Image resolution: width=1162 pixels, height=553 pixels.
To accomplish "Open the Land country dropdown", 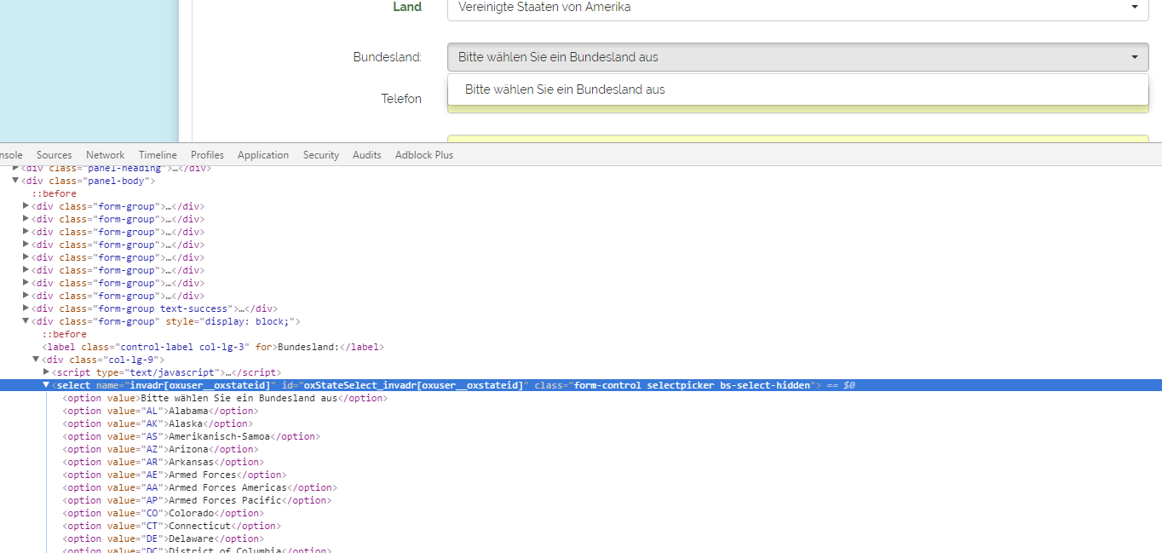I will tap(797, 8).
